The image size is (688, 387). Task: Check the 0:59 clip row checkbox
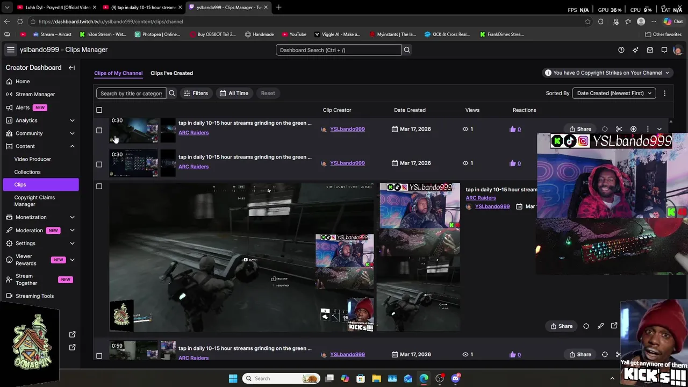click(x=99, y=355)
